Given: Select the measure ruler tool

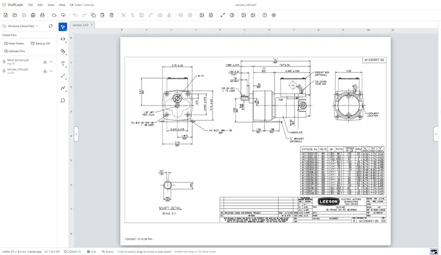Looking at the screenshot, I should tap(63, 51).
